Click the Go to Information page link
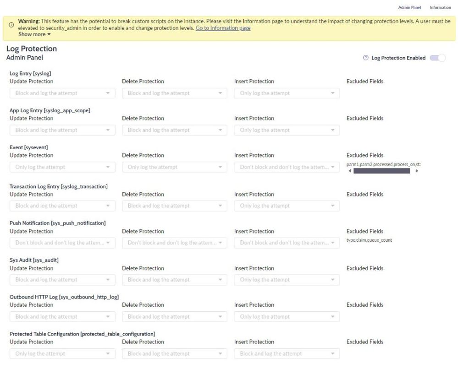The height and width of the screenshot is (369, 458). point(223,28)
